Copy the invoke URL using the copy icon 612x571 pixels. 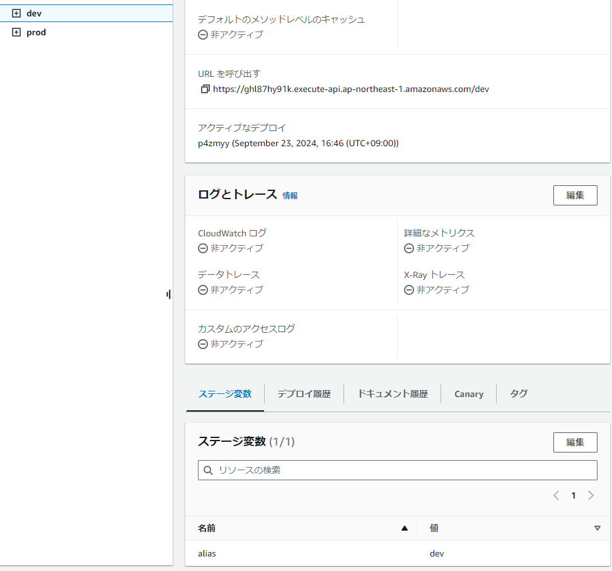204,89
